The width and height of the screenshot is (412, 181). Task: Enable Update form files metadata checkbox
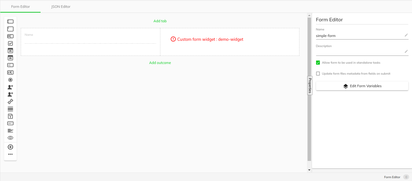click(318, 74)
